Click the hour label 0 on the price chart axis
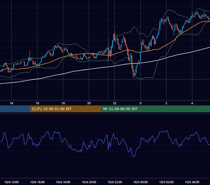Image resolution: width=210 pixels, height=185 pixels. click(x=141, y=103)
